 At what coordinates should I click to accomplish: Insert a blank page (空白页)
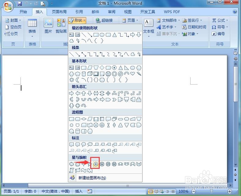(13, 27)
